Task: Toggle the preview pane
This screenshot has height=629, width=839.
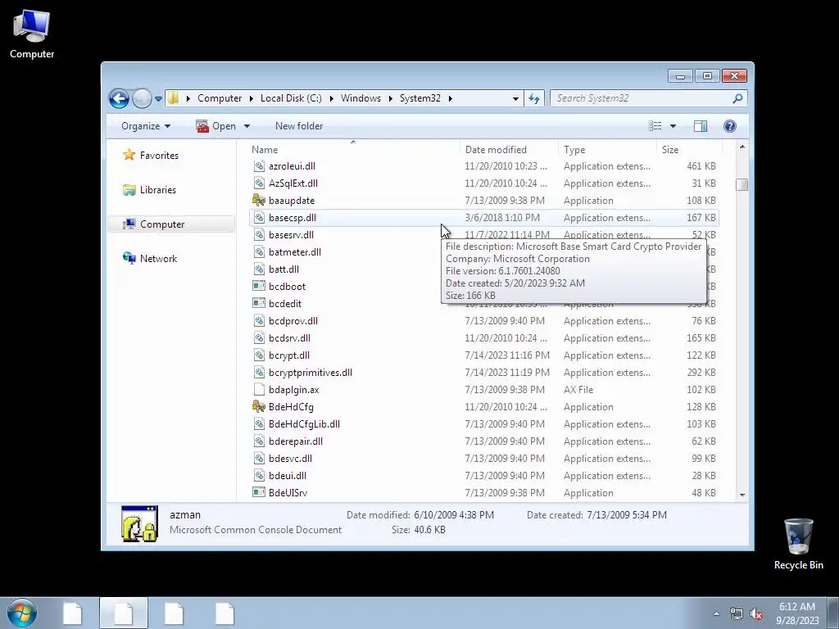Action: click(700, 125)
